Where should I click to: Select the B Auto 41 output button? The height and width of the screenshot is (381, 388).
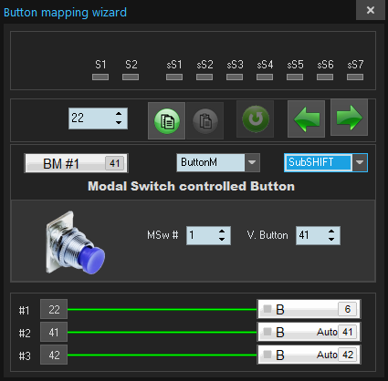coord(309,332)
